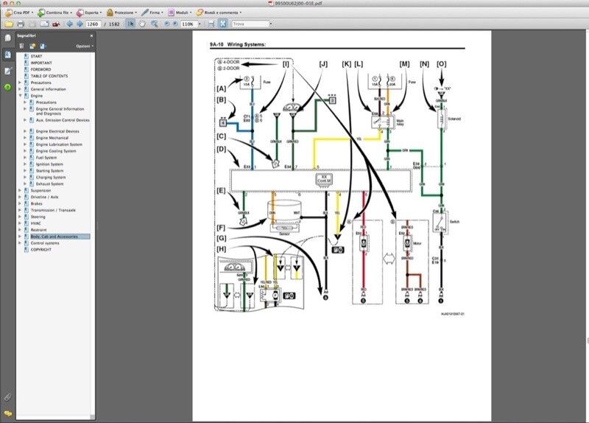Open the Page Thumbnails panel icon
Image resolution: width=589 pixels, height=423 pixels.
(7, 38)
